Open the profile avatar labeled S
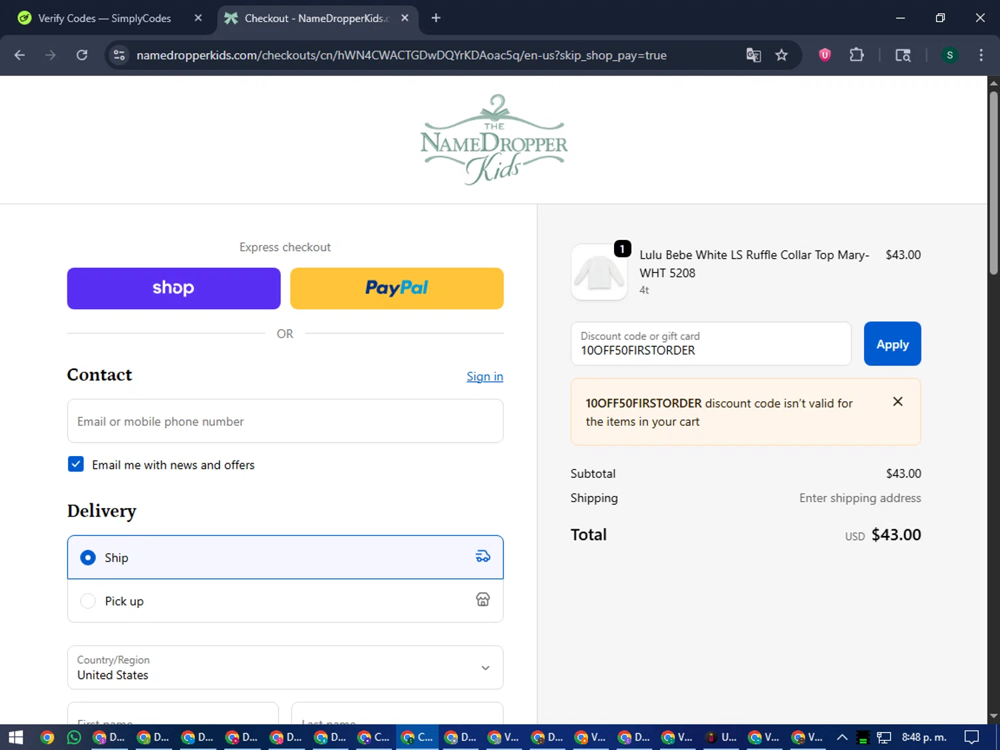This screenshot has width=1000, height=750. (x=949, y=55)
